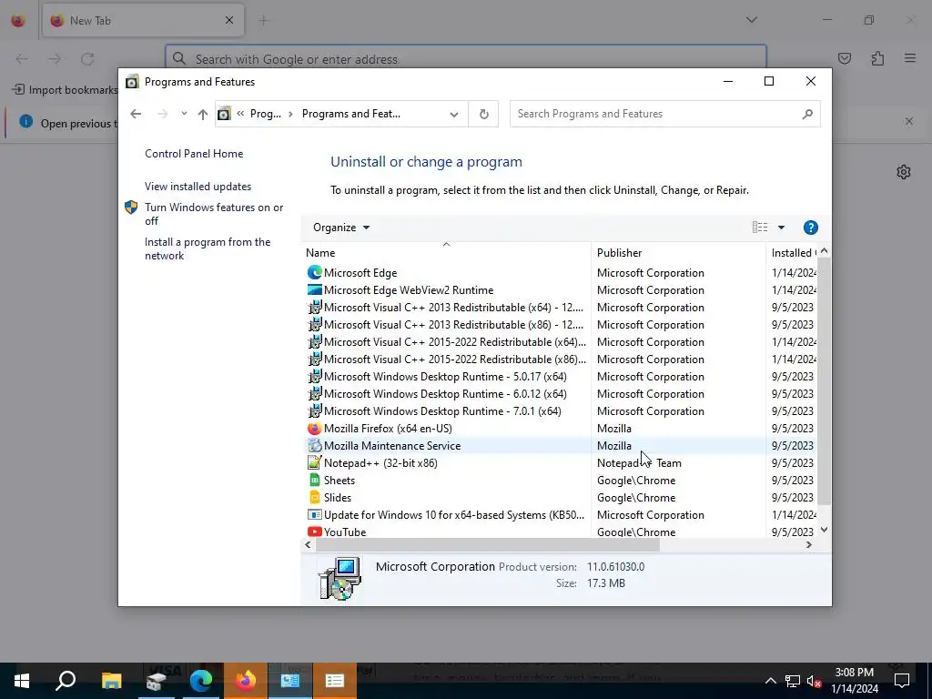This screenshot has width=932, height=699.
Task: Sort list by Name column header
Action: (x=447, y=253)
